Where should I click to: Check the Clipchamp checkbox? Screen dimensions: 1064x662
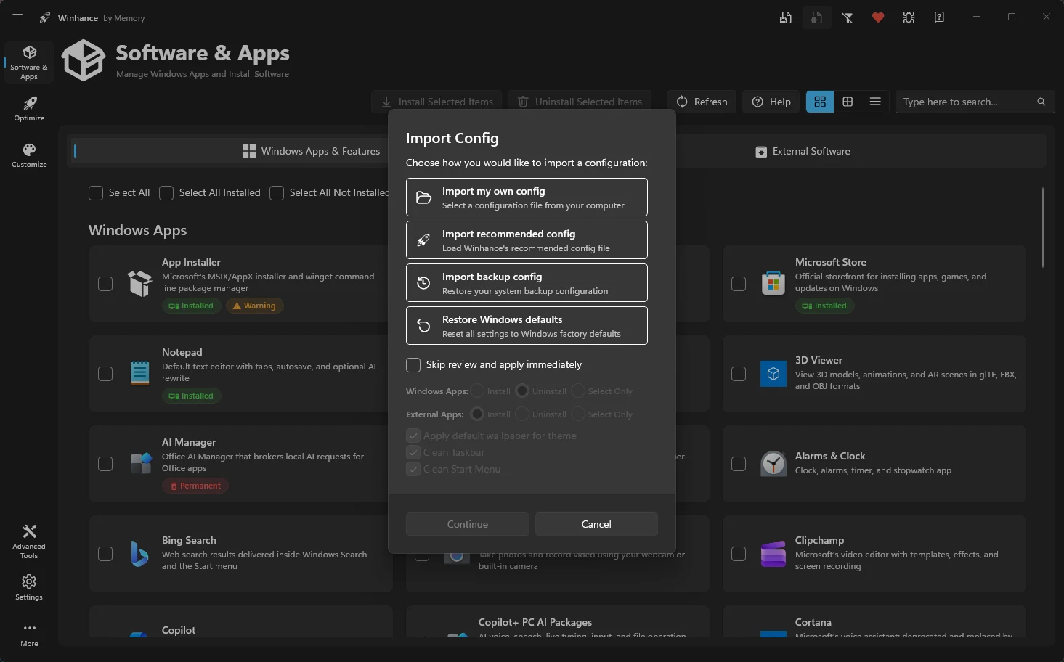(739, 554)
